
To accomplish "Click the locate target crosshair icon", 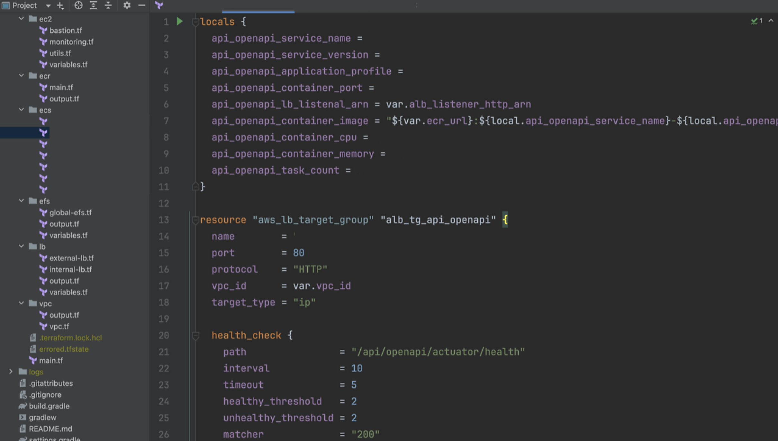I will (78, 5).
